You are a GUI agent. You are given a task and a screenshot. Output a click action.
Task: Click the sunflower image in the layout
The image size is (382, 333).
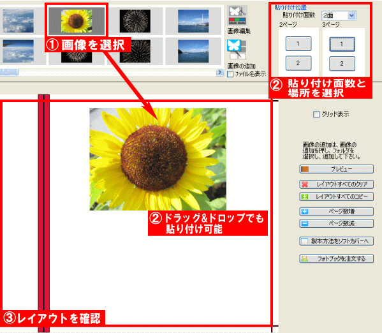158,159
